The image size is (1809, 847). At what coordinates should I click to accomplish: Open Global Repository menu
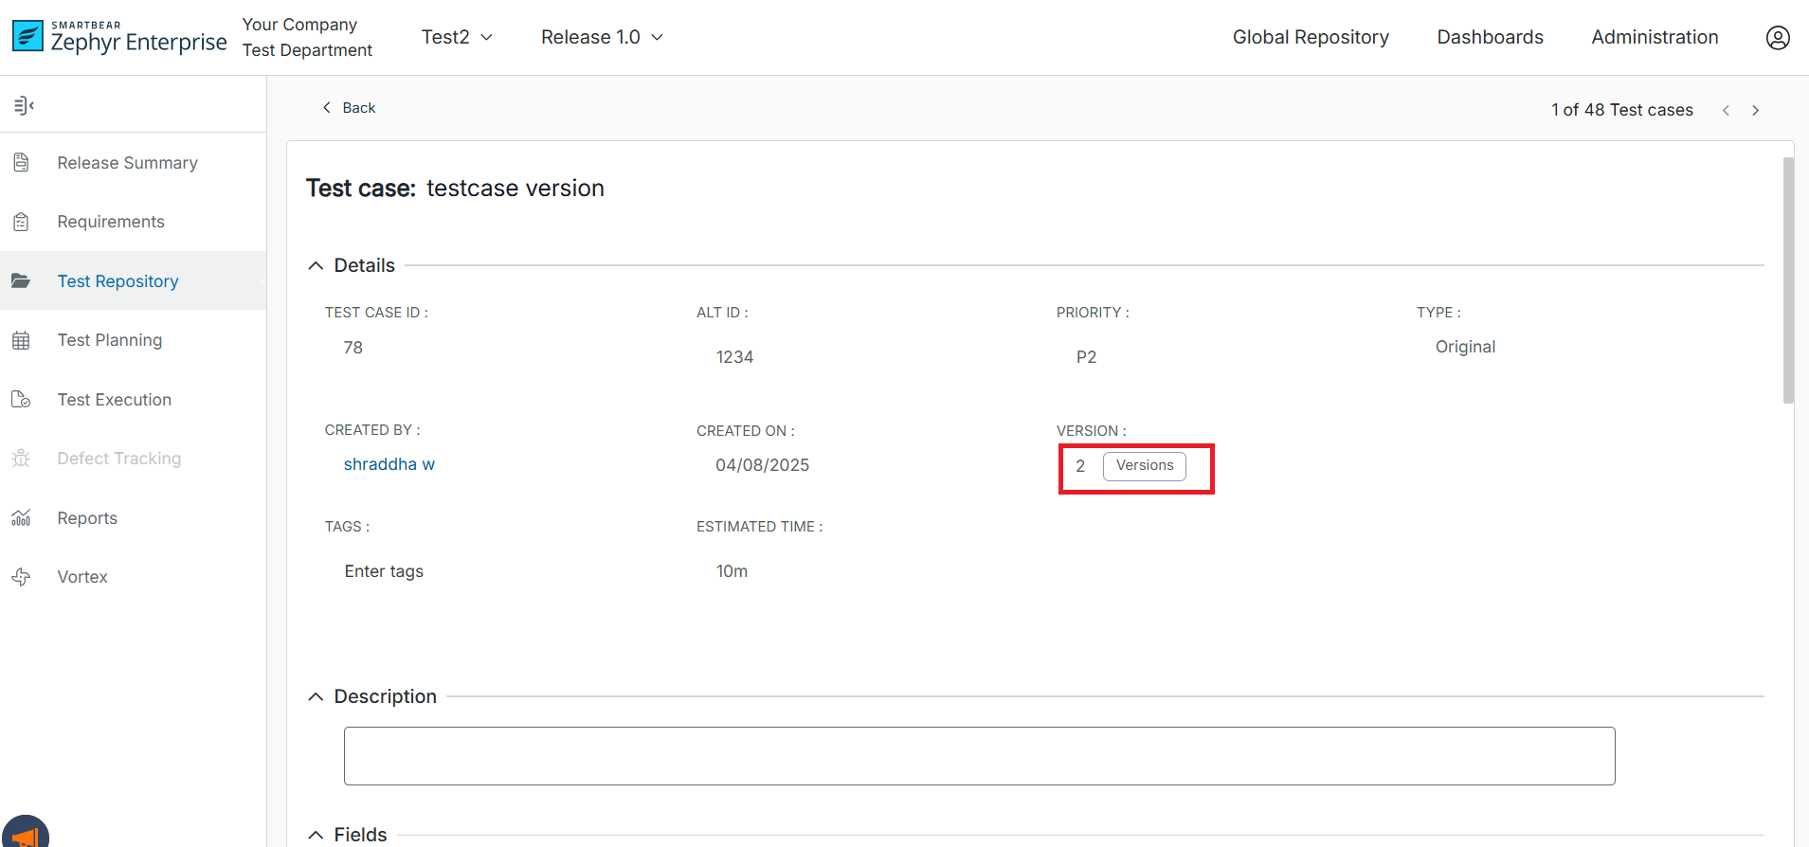pyautogui.click(x=1310, y=37)
